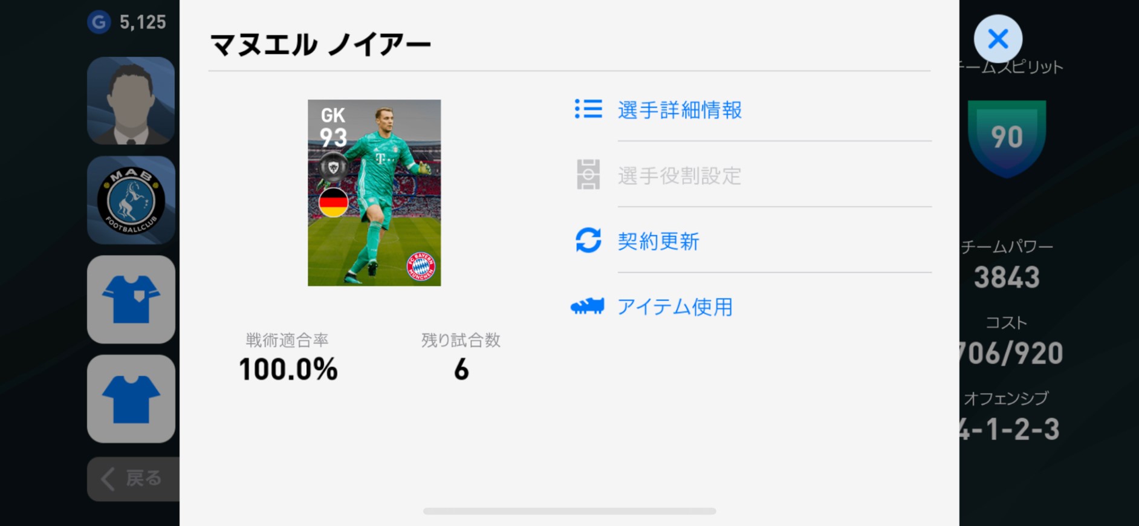Tap the bottom home indicator bar

pos(569,511)
